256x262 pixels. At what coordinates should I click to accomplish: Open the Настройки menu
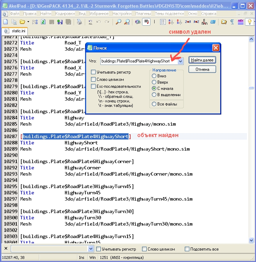[x=122, y=14]
